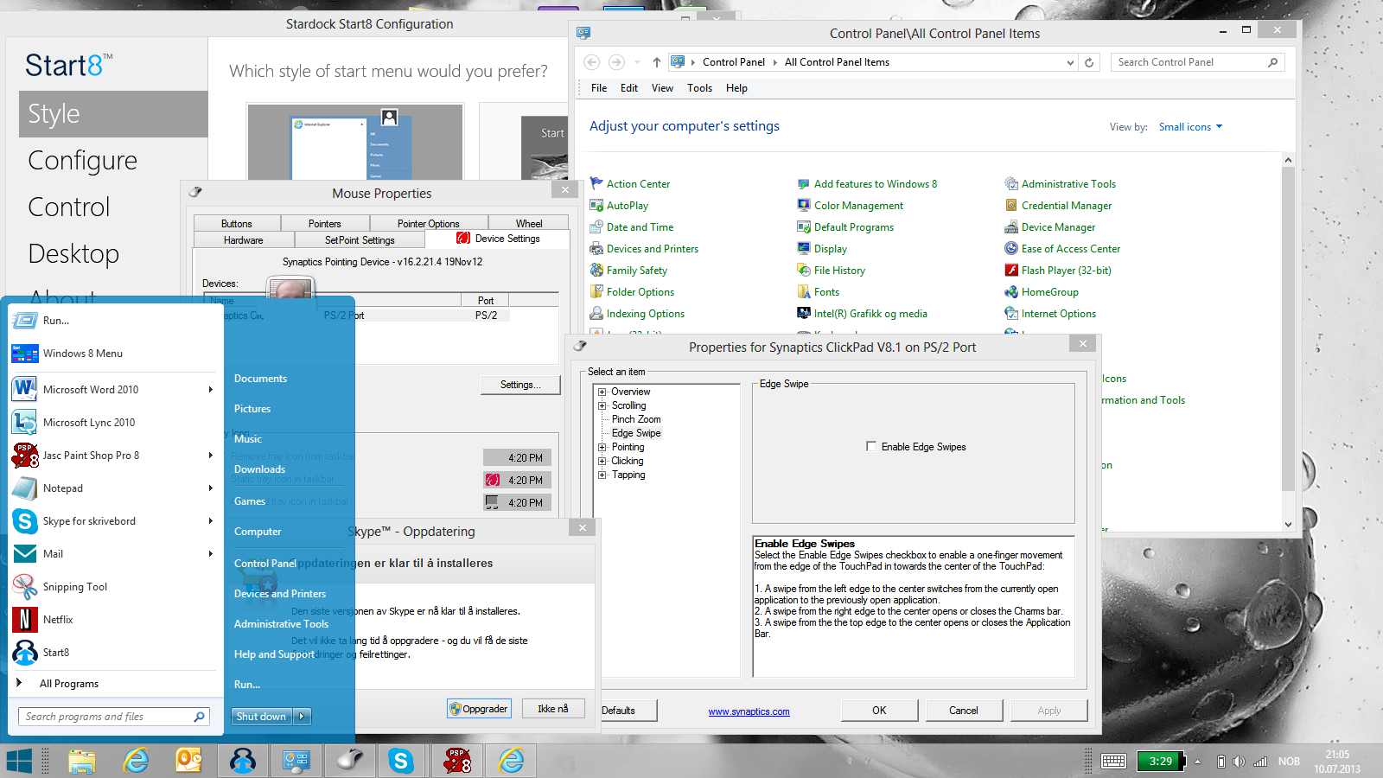The image size is (1383, 778).
Task: Open the Wheel tab
Action: click(x=529, y=224)
